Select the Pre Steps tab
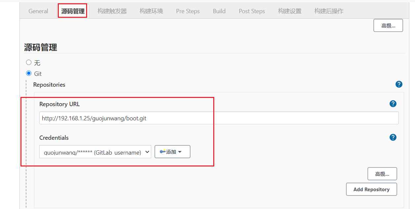Viewport: 415px width, 209px height. pyautogui.click(x=188, y=11)
